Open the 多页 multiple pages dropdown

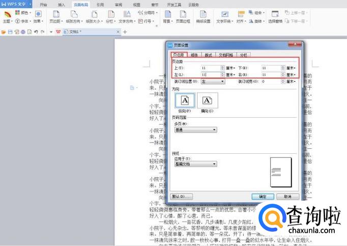point(195,130)
